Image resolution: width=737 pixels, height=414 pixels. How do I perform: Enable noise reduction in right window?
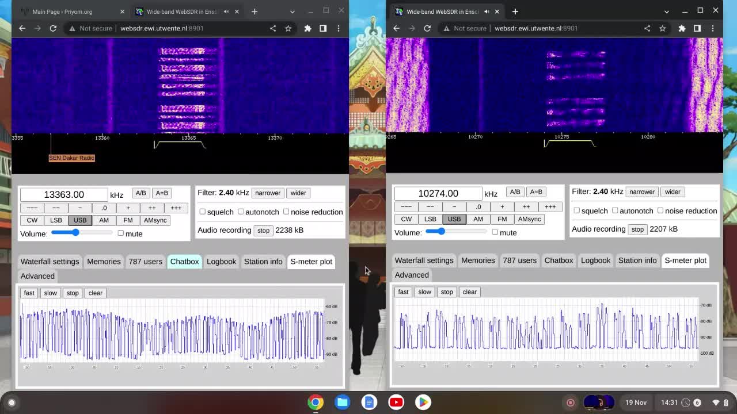(x=660, y=210)
